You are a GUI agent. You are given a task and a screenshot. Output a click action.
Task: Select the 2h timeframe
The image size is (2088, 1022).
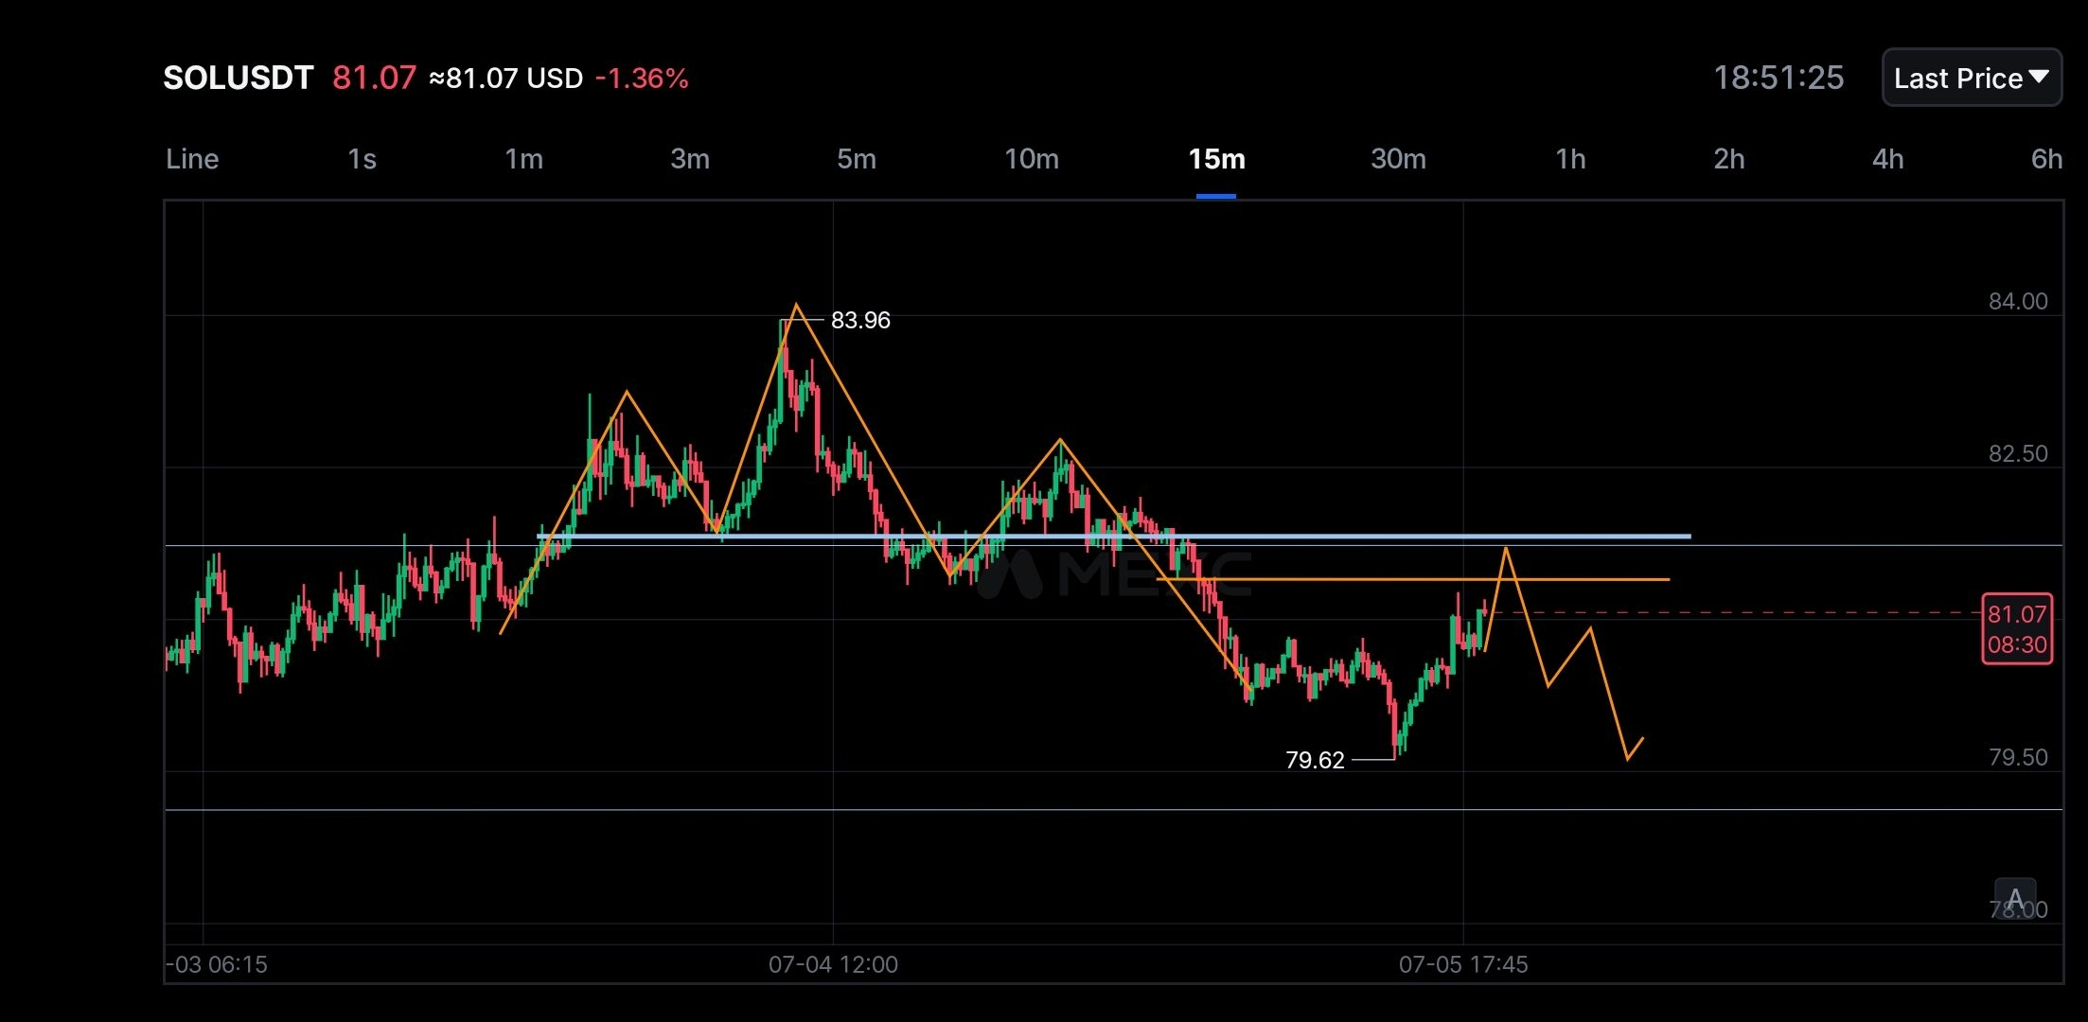click(x=1729, y=159)
